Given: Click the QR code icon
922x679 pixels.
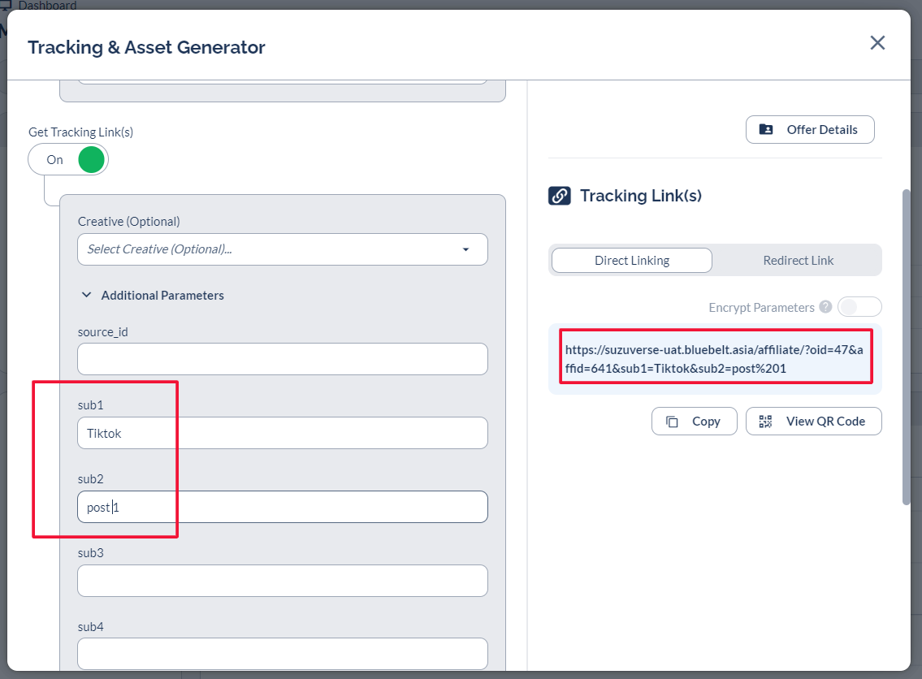Looking at the screenshot, I should (765, 422).
